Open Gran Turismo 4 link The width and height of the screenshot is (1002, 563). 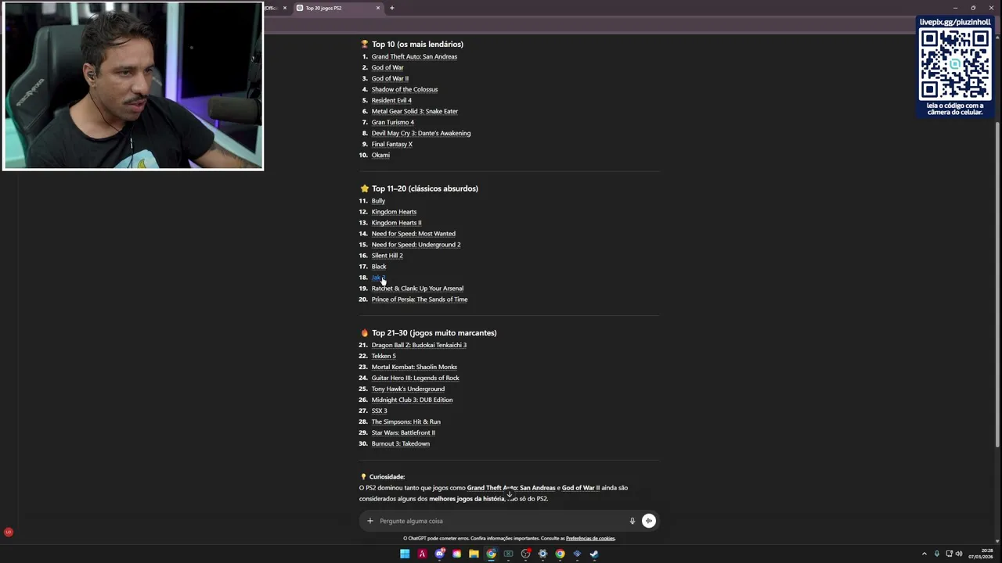point(393,122)
